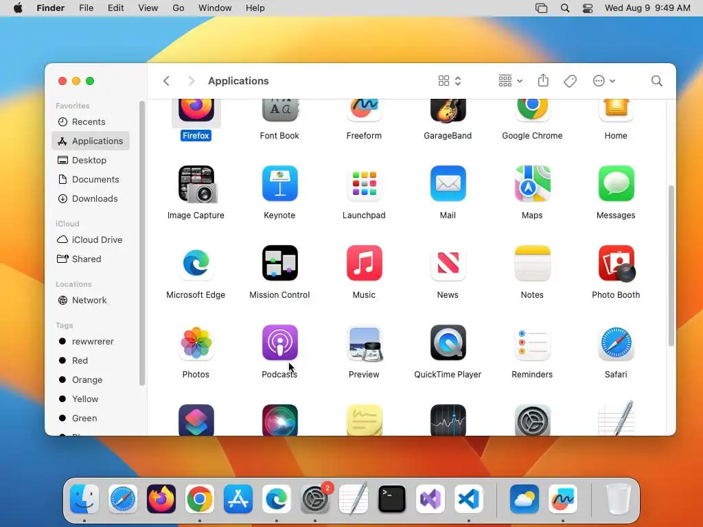Open Recents in the sidebar
703x527 pixels.
pos(91,122)
